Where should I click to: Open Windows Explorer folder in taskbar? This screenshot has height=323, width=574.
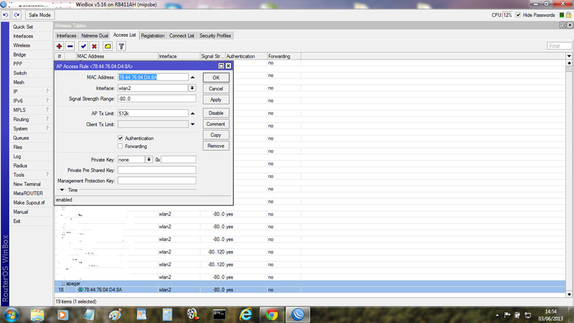37,314
